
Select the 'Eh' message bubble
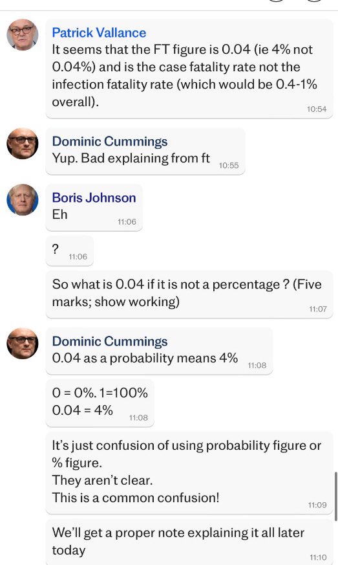pyautogui.click(x=94, y=207)
